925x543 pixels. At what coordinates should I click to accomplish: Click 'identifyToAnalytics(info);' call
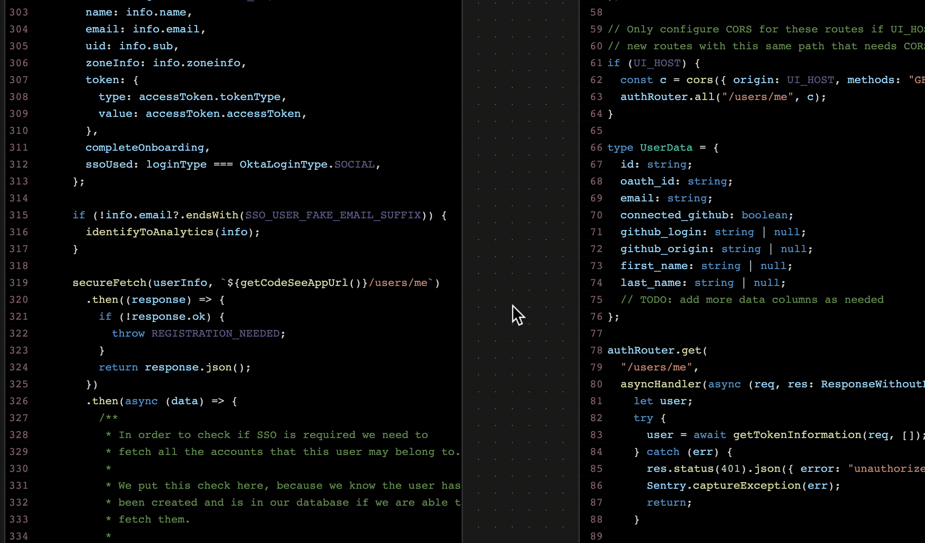point(172,232)
